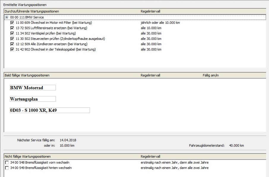The height and width of the screenshot is (177, 269).
Task: Uncheck Alle Zündkerzen ersetzen
Action: coord(12,44)
